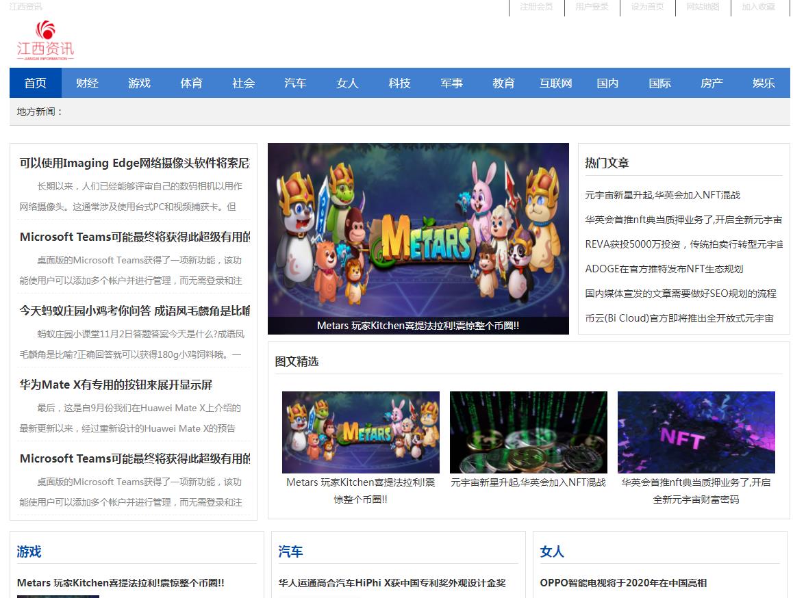Select 教育 in the navigation bar
Screen dimensions: 793x598
coord(504,83)
